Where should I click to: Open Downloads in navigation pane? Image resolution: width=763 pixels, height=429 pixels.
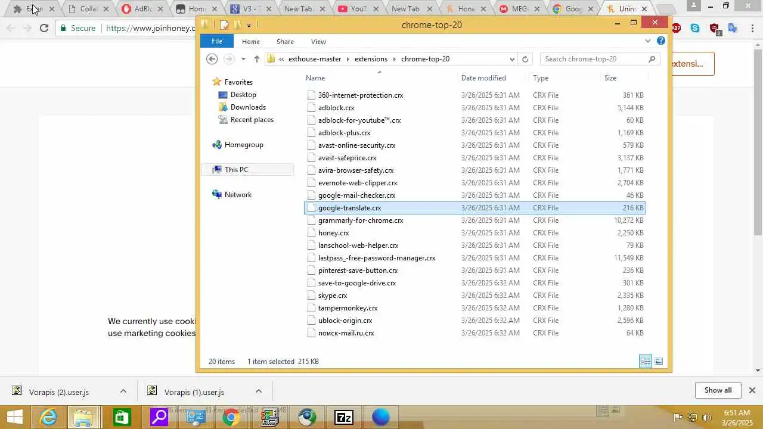point(248,107)
